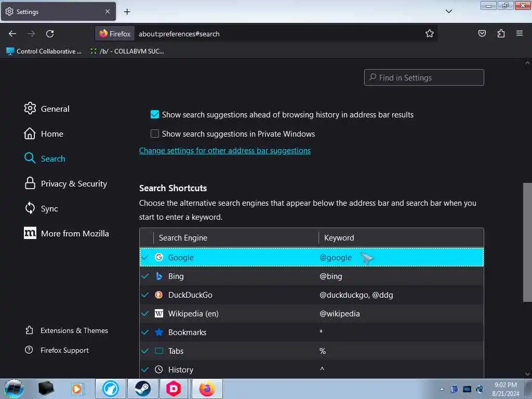Open the Steam taskbar icon
This screenshot has height=399, width=532.
point(142,389)
